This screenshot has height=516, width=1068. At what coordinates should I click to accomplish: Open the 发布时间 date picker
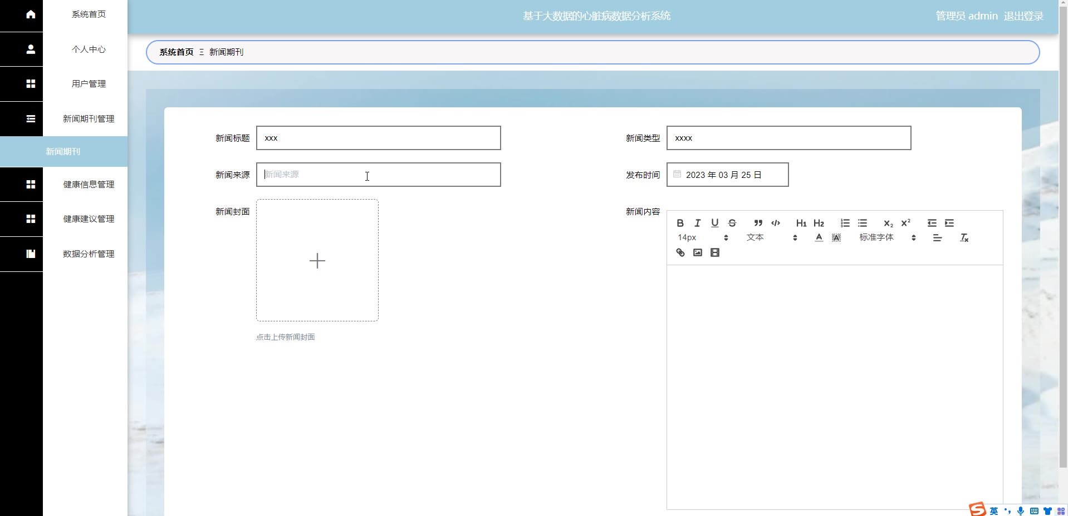click(728, 175)
